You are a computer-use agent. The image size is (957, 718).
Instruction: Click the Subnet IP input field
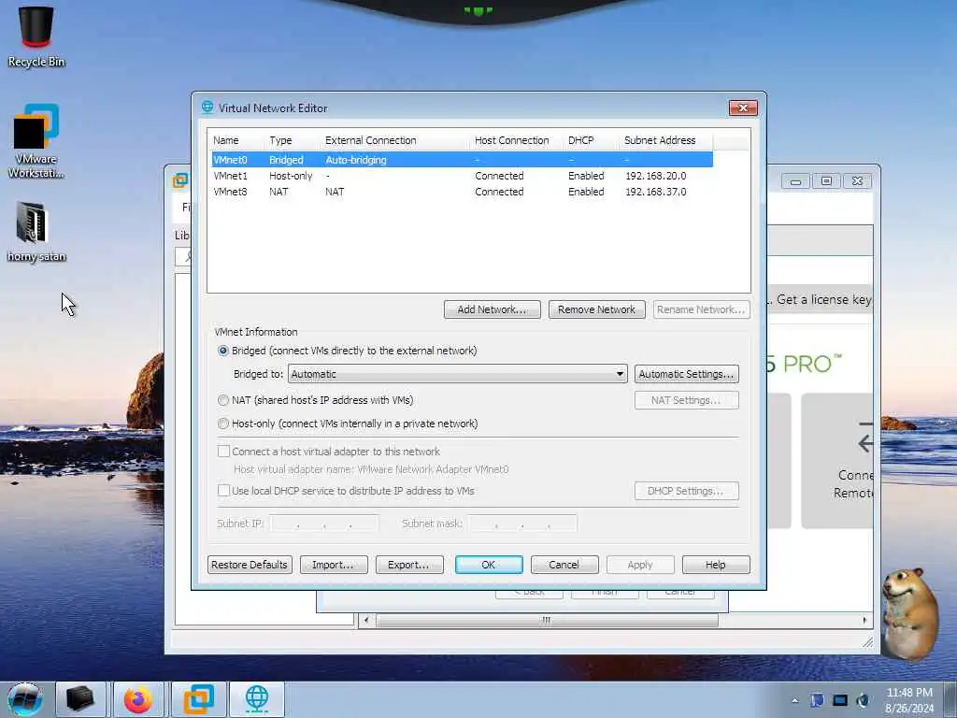[x=324, y=524]
